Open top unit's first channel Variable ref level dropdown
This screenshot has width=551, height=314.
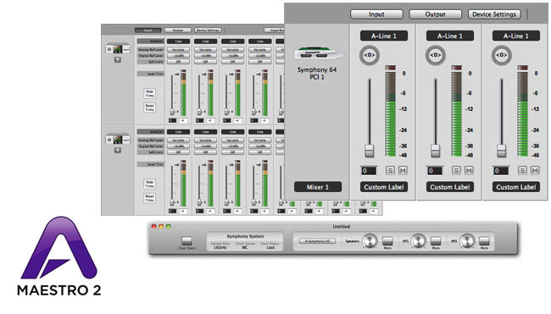178,50
